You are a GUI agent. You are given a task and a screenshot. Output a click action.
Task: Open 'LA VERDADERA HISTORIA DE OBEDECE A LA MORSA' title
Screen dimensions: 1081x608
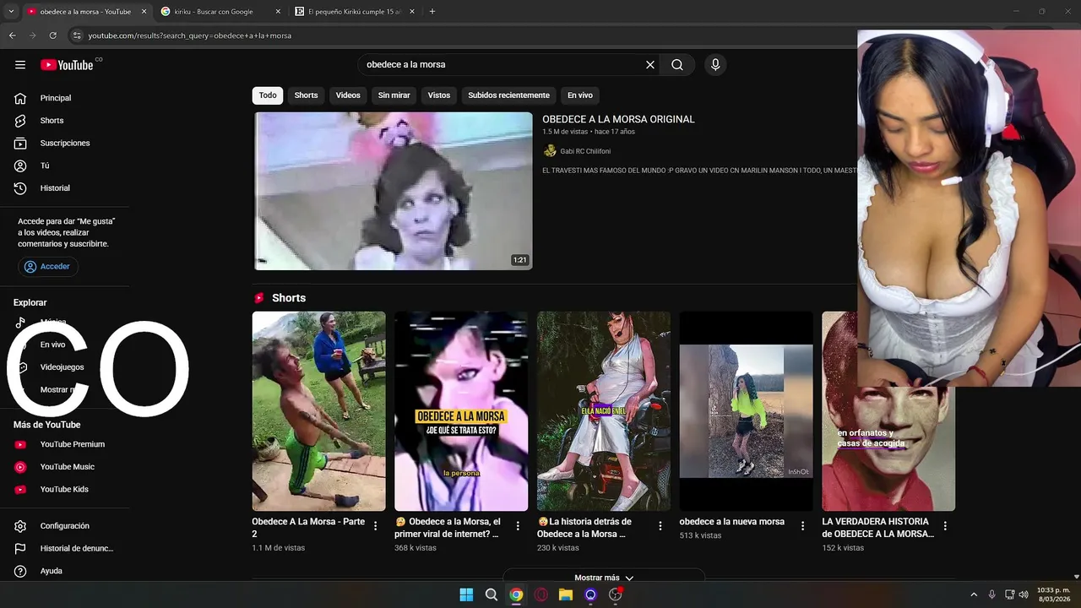pos(877,528)
